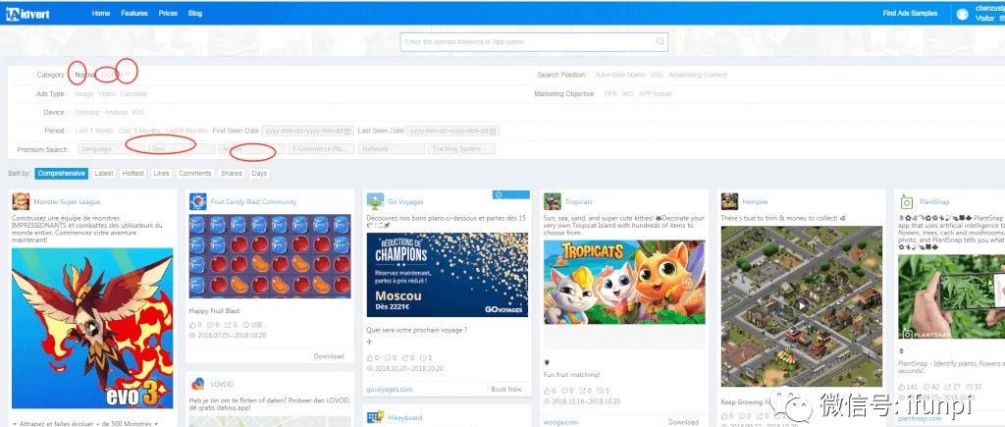
Task: Click blue badge on Go Voyages card
Action: point(510,193)
